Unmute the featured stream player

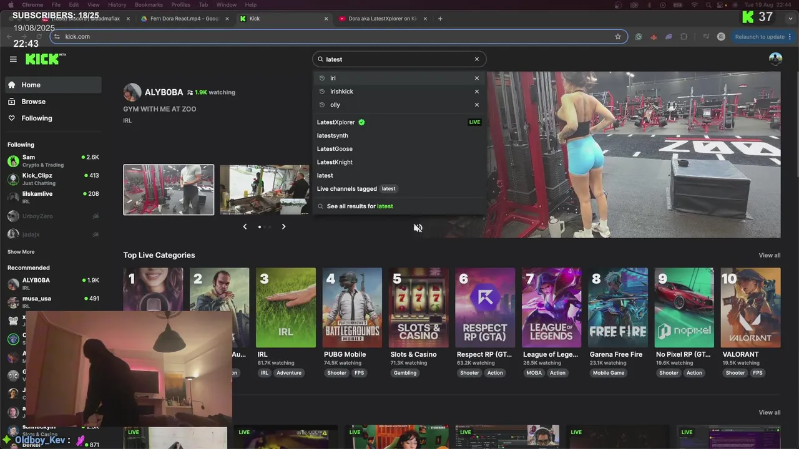tap(418, 228)
